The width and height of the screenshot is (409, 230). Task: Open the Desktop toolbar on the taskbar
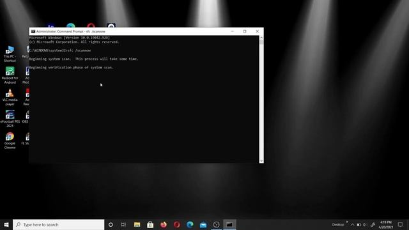point(338,225)
